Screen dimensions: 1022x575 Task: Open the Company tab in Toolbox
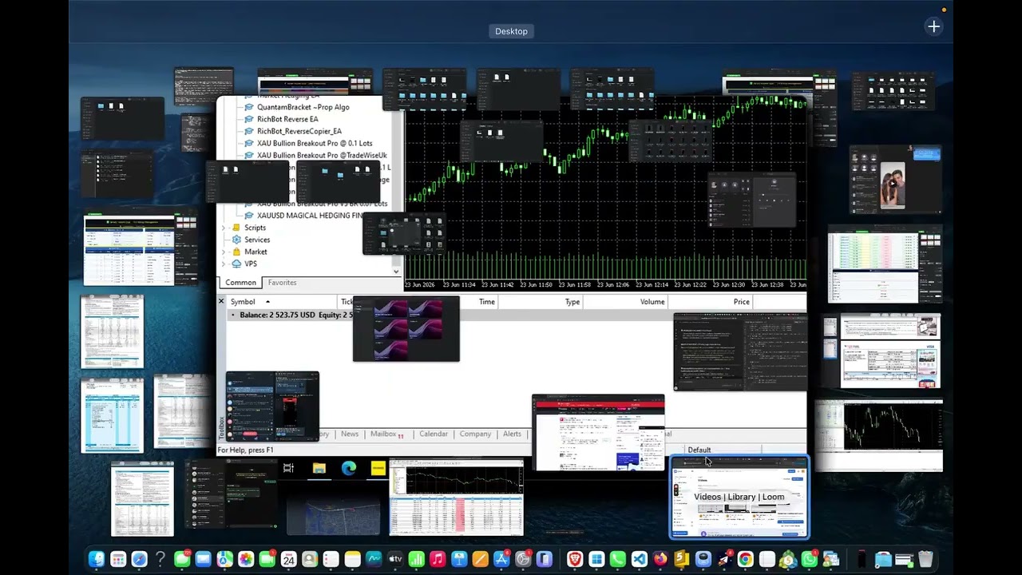pos(475,434)
